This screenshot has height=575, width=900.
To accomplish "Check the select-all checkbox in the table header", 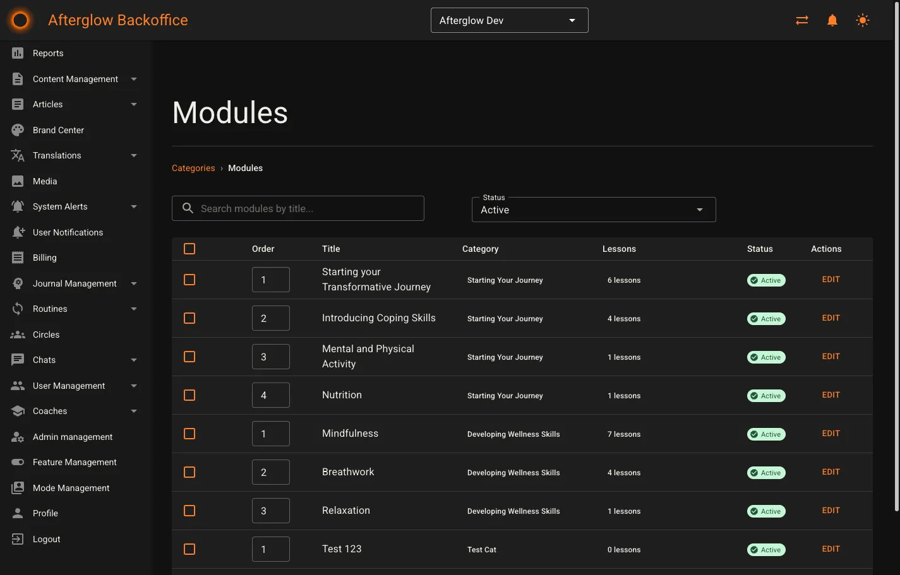I will [189, 249].
